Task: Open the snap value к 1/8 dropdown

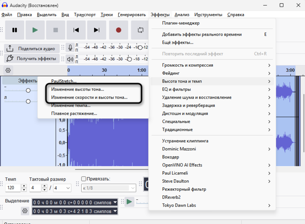Action: click(109, 188)
